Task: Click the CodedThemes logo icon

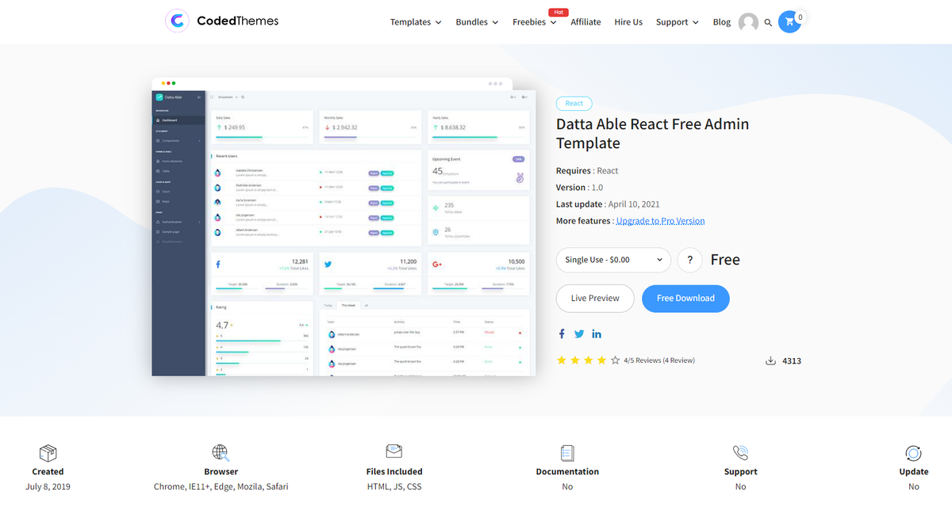Action: (x=176, y=21)
